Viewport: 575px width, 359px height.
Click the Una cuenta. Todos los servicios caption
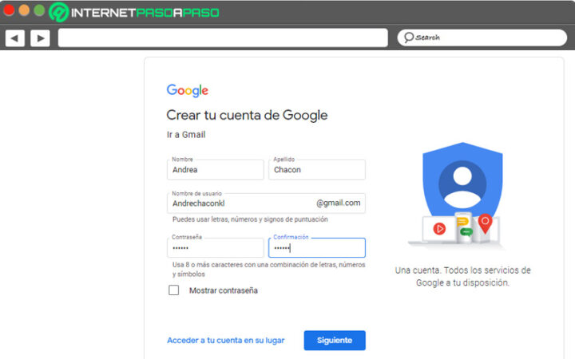[x=462, y=277]
